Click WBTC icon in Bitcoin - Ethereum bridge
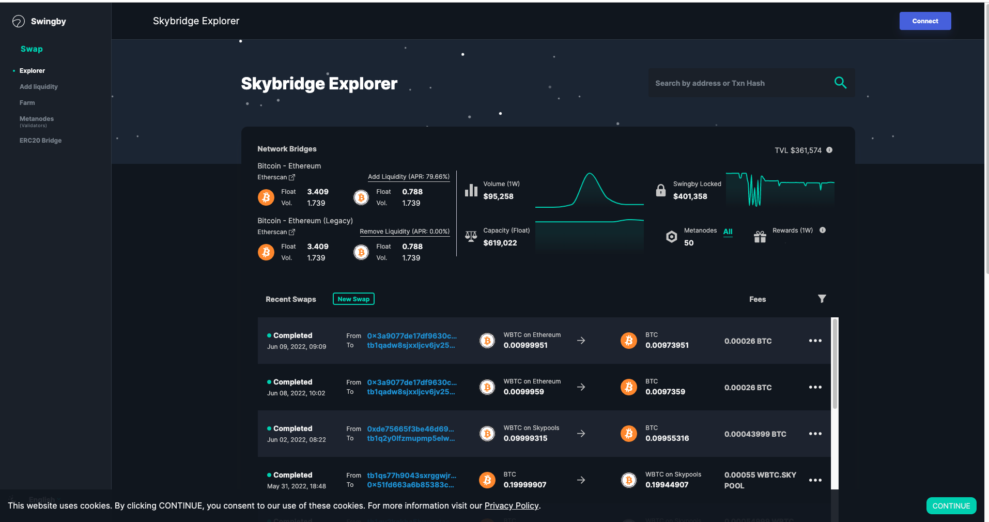This screenshot has width=989, height=522. pyautogui.click(x=361, y=197)
